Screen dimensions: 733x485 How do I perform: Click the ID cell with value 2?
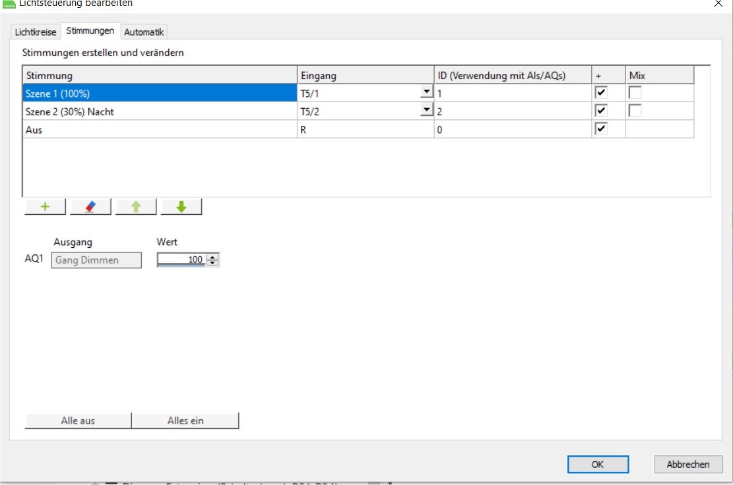[513, 111]
